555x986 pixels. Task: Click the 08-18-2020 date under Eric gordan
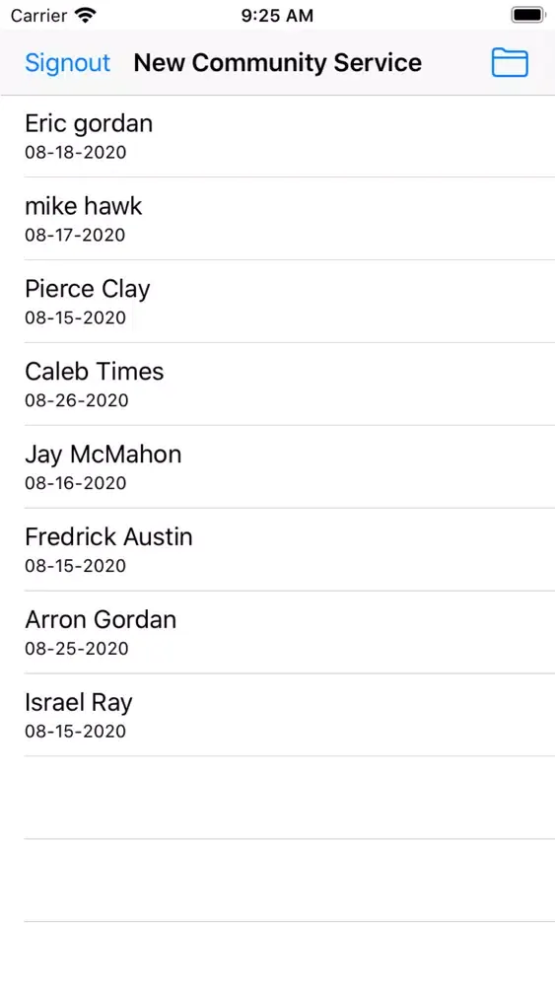click(76, 152)
